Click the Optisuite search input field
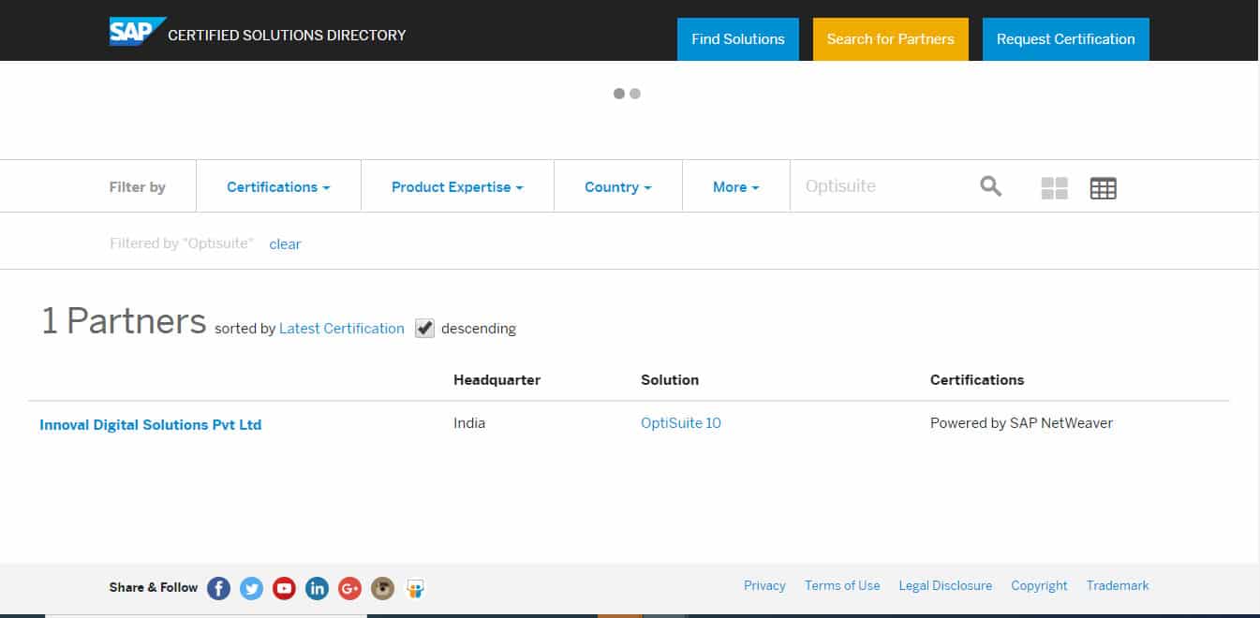The height and width of the screenshot is (618, 1260). (881, 186)
